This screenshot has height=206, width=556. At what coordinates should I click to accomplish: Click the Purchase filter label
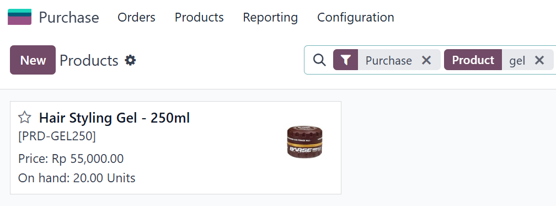pos(389,60)
